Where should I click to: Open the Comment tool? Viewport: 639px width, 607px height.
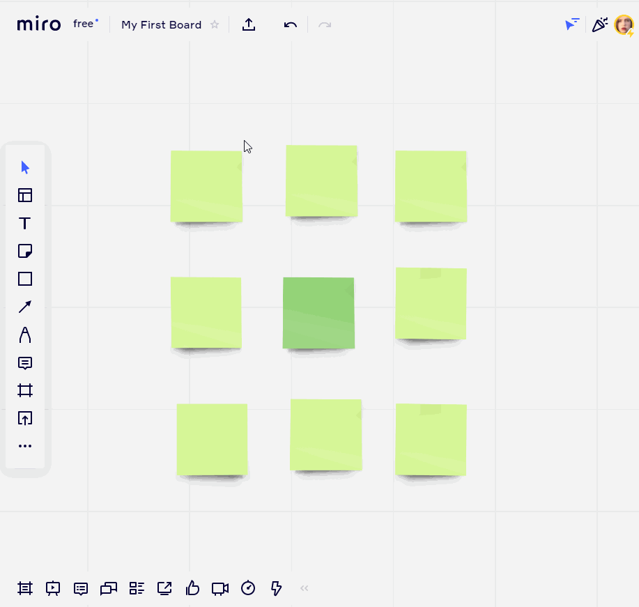pyautogui.click(x=25, y=363)
